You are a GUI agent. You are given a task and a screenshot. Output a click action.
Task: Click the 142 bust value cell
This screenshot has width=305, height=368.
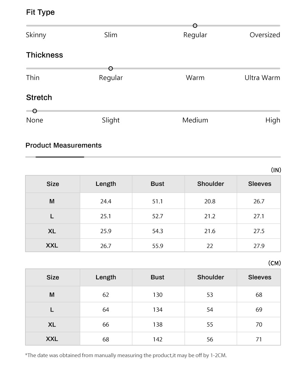click(158, 339)
